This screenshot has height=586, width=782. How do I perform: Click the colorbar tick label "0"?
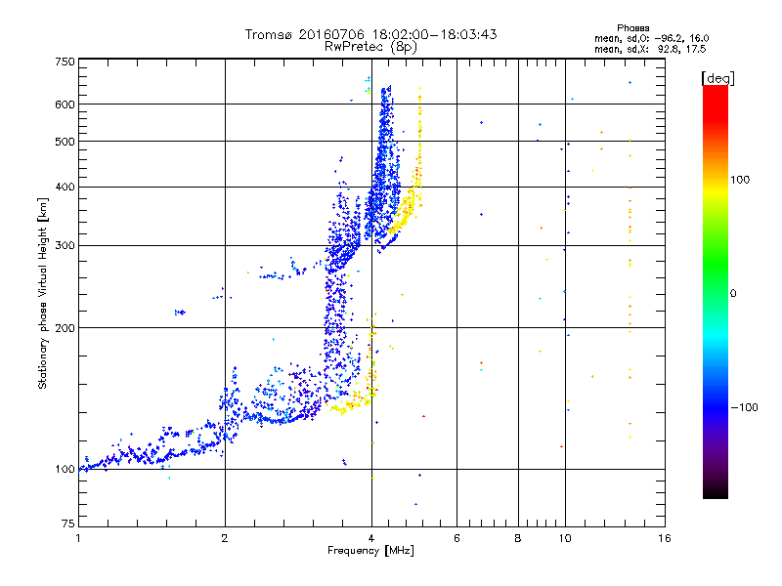click(x=733, y=294)
